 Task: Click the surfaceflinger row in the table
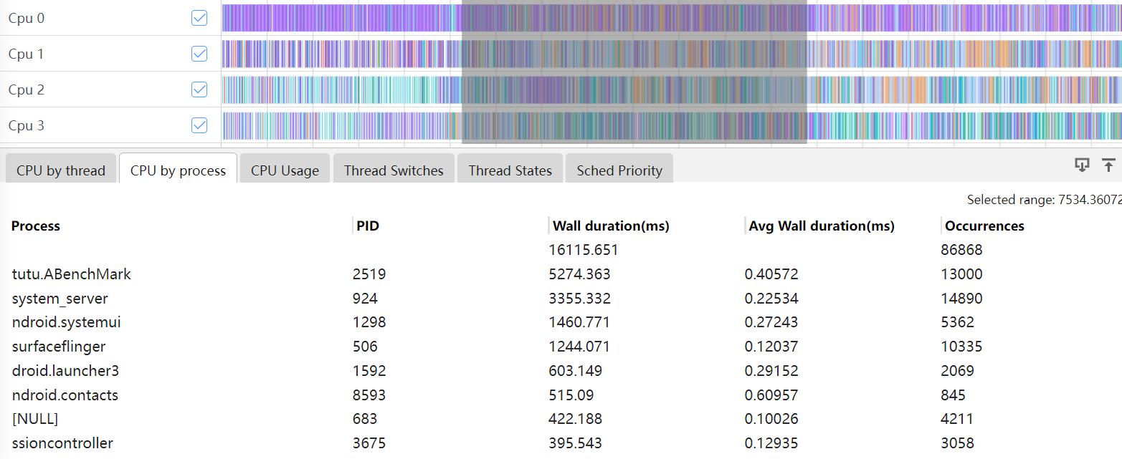pyautogui.click(x=59, y=347)
